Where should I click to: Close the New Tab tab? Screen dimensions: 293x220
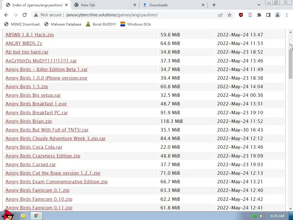tap(135, 5)
